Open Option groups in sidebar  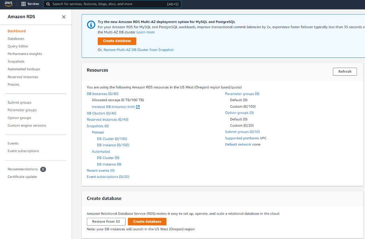19,118
